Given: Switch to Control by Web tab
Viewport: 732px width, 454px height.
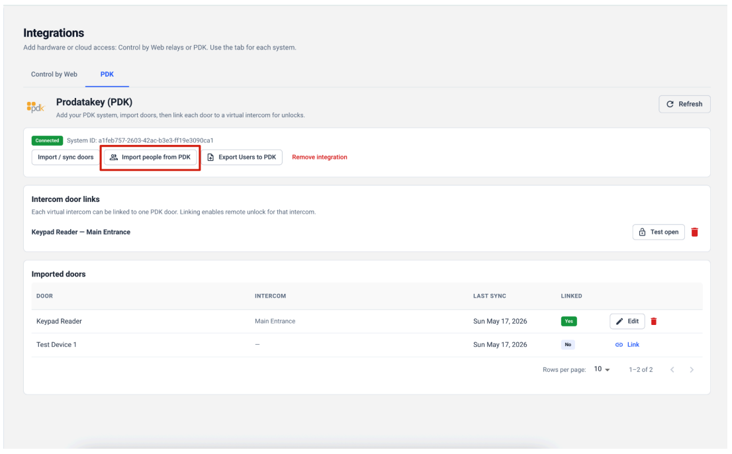Looking at the screenshot, I should (54, 74).
